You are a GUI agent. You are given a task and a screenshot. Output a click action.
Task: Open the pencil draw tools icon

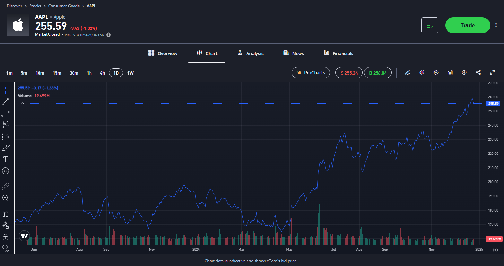(408, 72)
